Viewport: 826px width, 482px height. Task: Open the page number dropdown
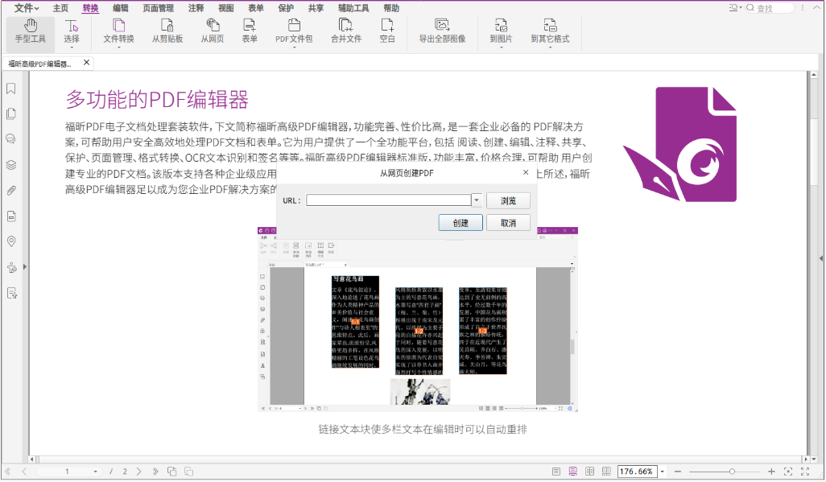coord(95,472)
